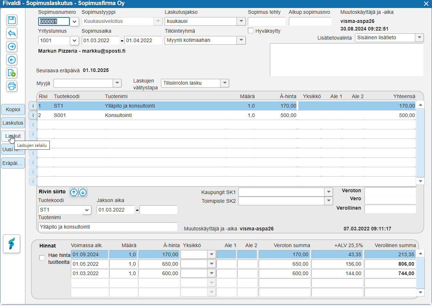Click the Laskutus button
Image resolution: width=432 pixels, height=306 pixels.
(x=13, y=123)
